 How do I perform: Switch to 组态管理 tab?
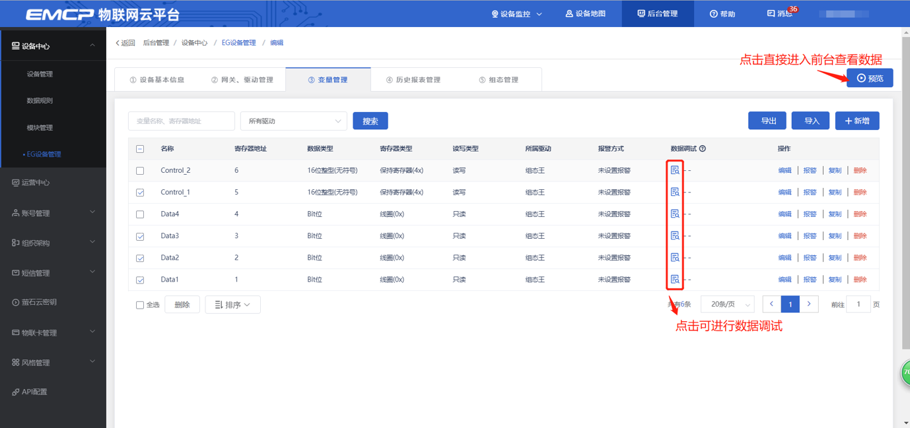499,80
